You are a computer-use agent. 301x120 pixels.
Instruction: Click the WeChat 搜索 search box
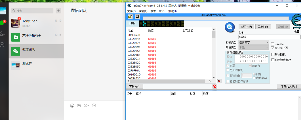(x=32, y=11)
